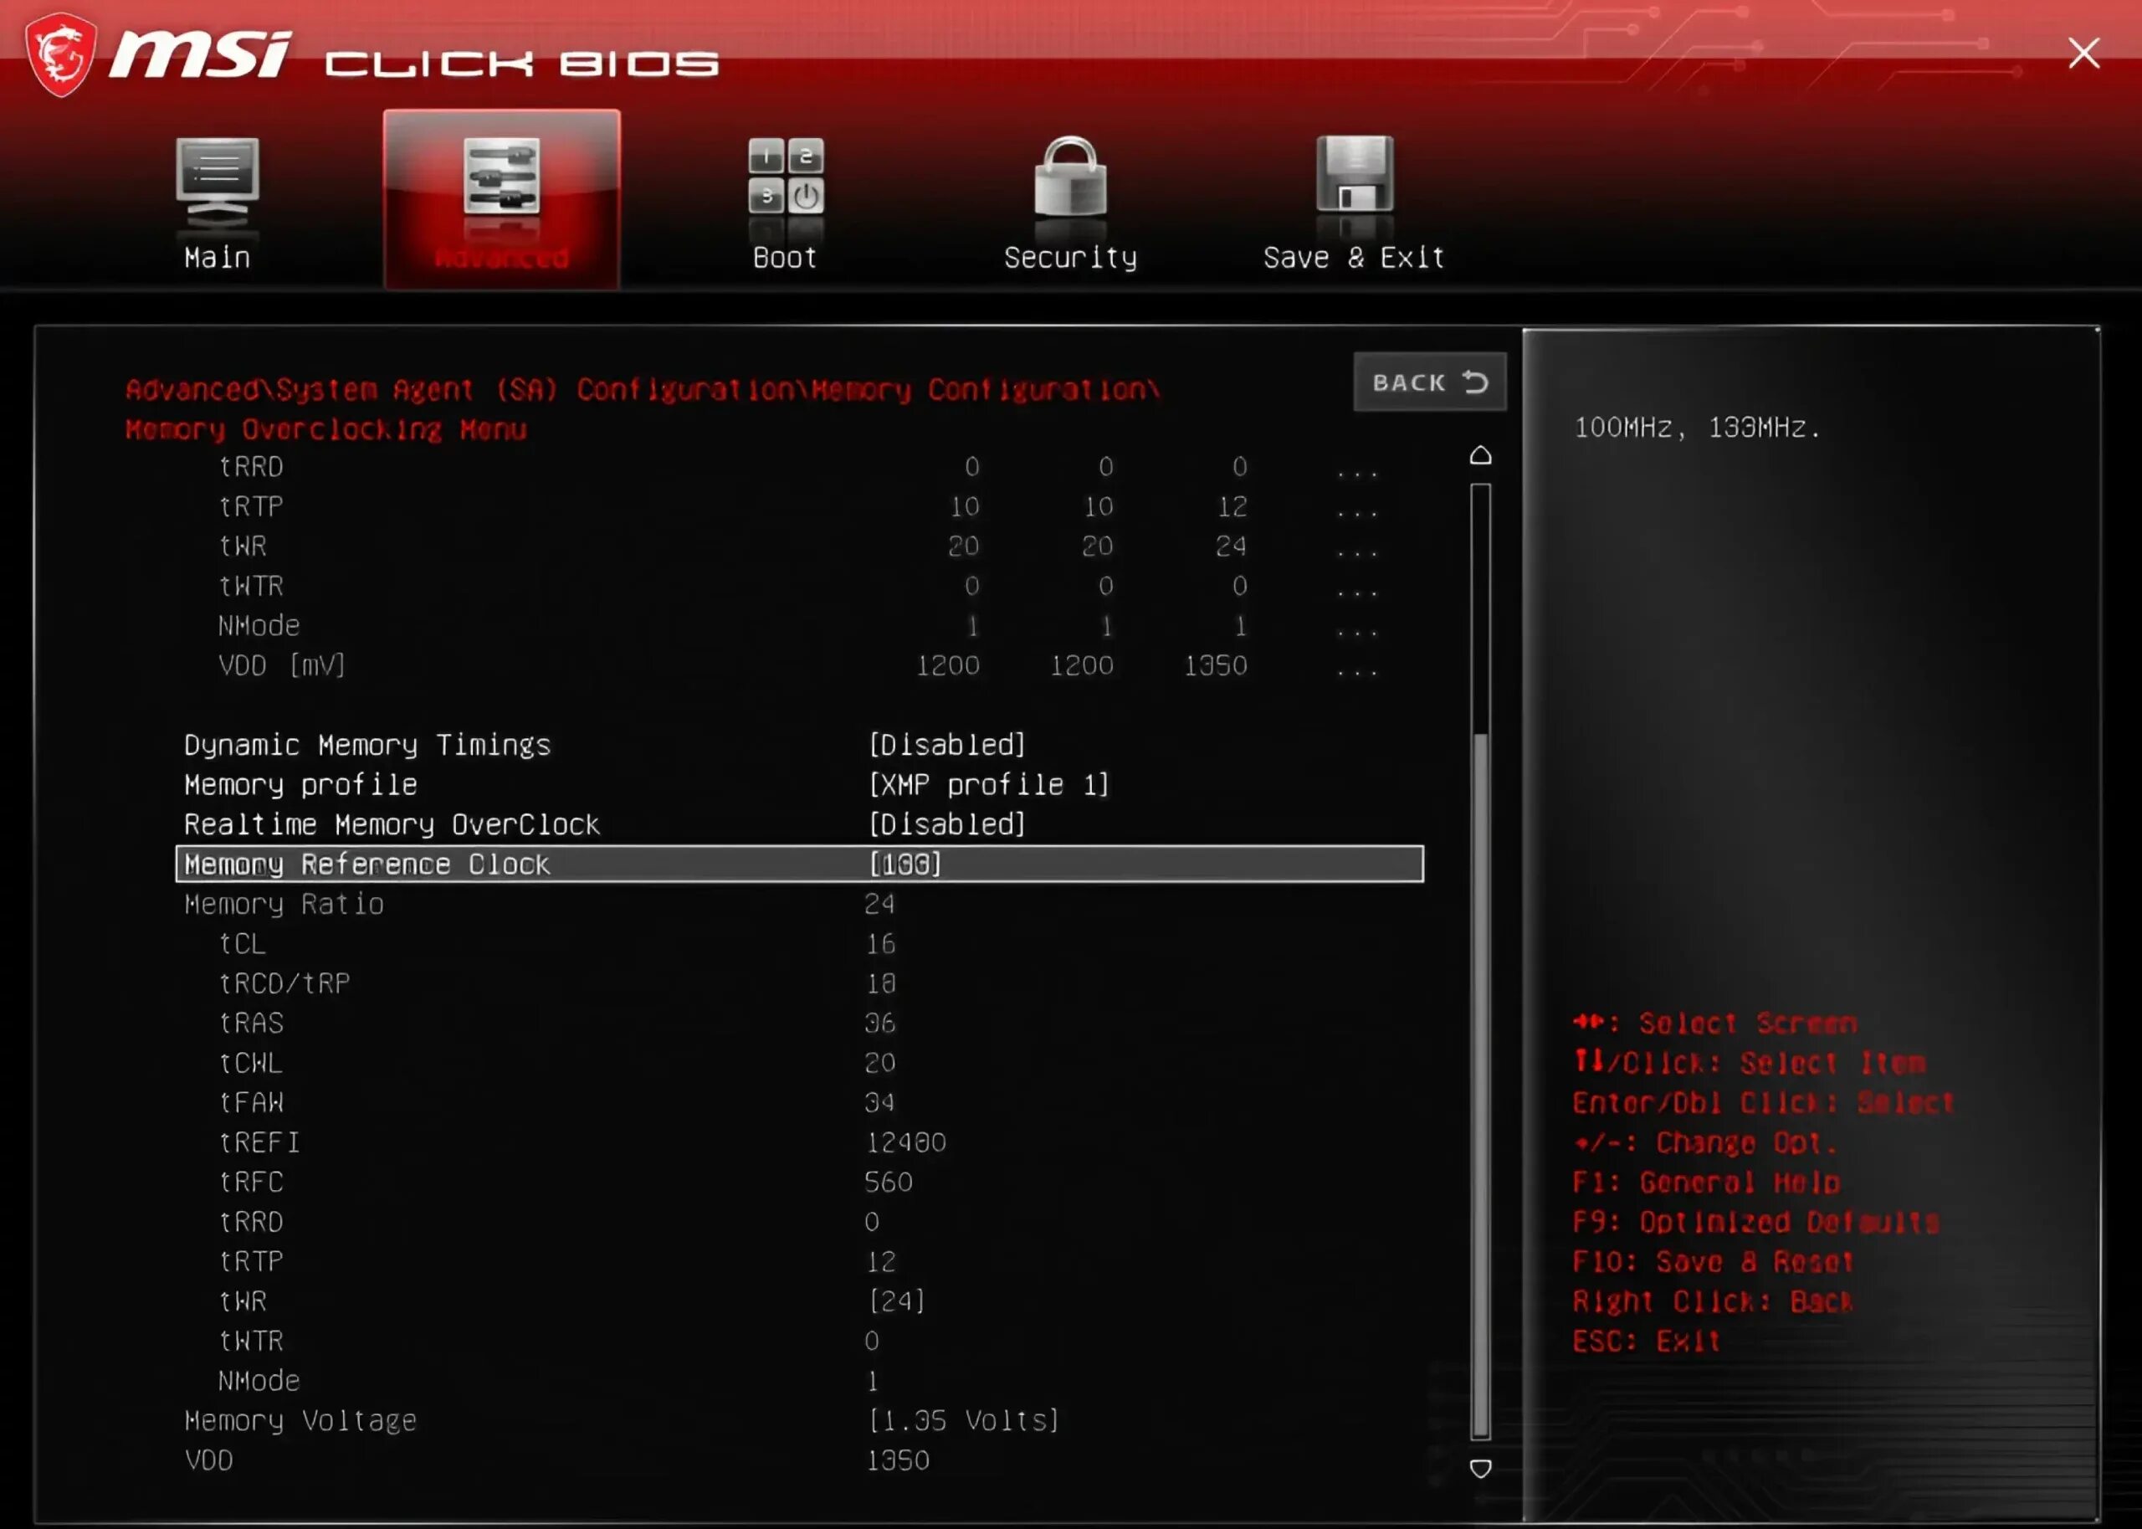Close the Click BIOS window
This screenshot has width=2142, height=1529.
[2083, 54]
